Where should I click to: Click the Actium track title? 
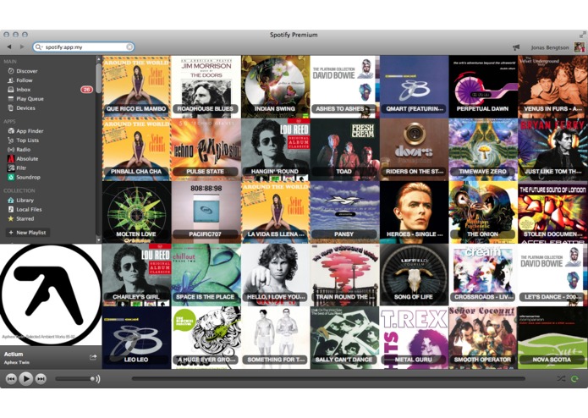tap(14, 354)
